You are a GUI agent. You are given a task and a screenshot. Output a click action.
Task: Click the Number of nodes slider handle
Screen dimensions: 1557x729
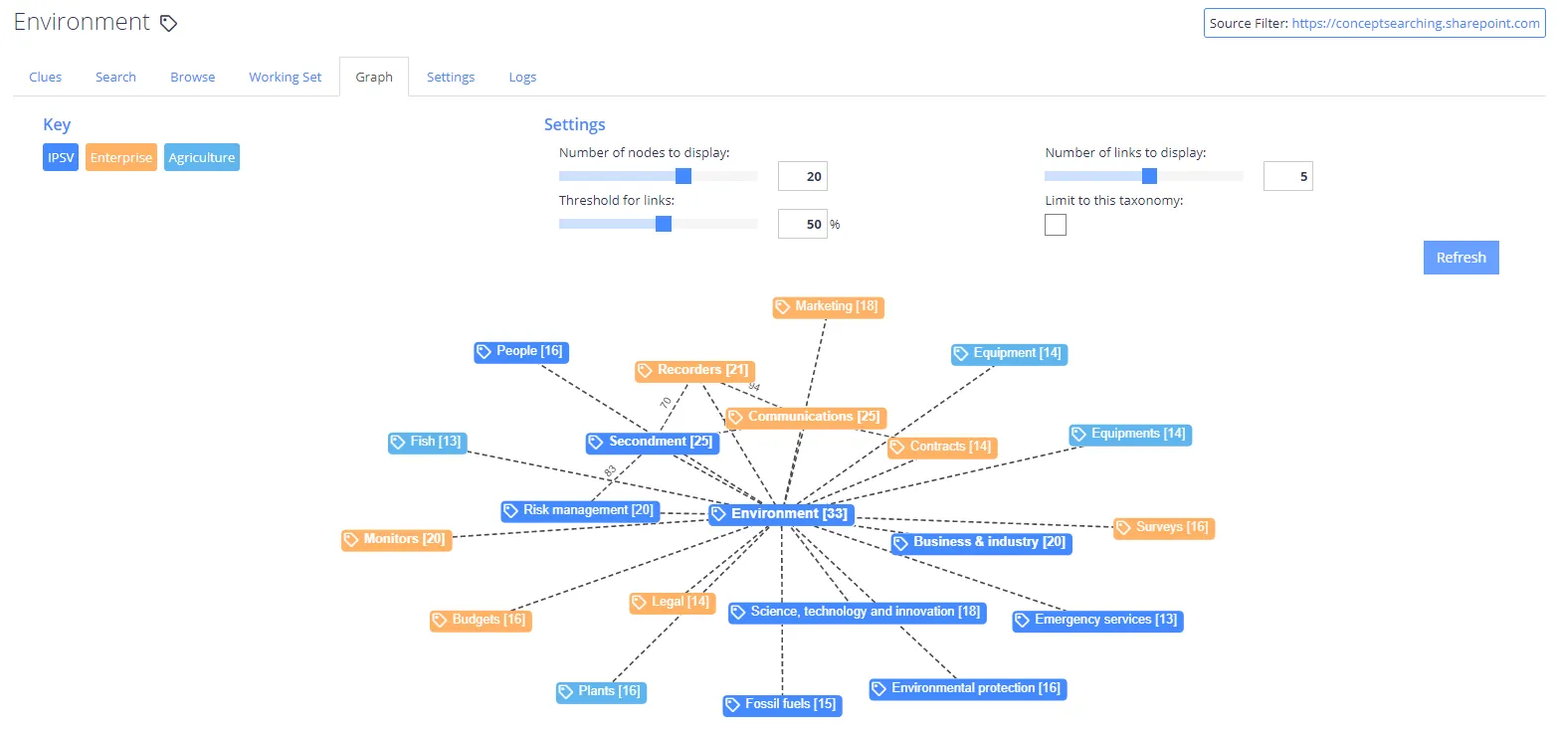click(683, 176)
